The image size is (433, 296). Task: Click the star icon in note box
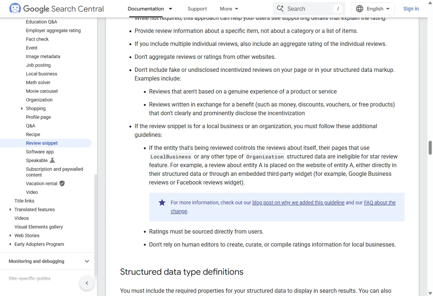coord(162,203)
